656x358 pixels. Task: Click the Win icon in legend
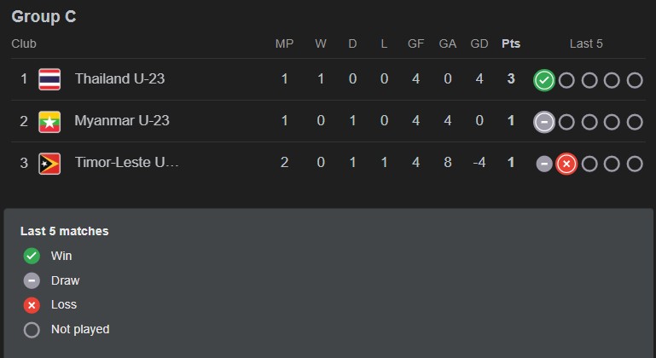(32, 256)
